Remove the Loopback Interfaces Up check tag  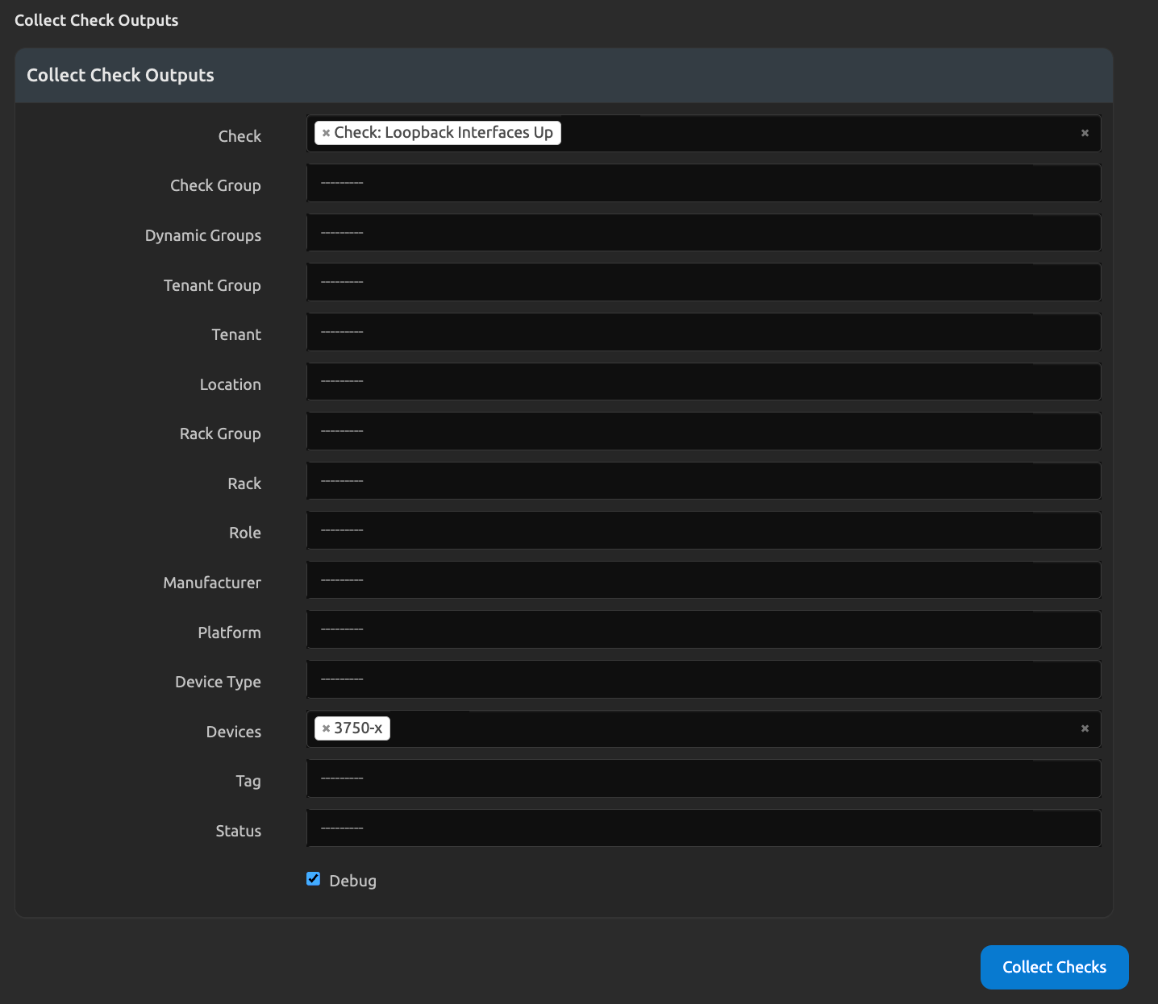coord(326,133)
